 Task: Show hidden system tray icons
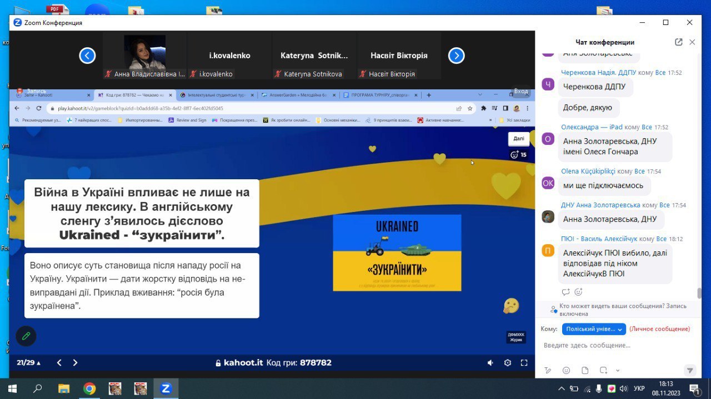[561, 388]
